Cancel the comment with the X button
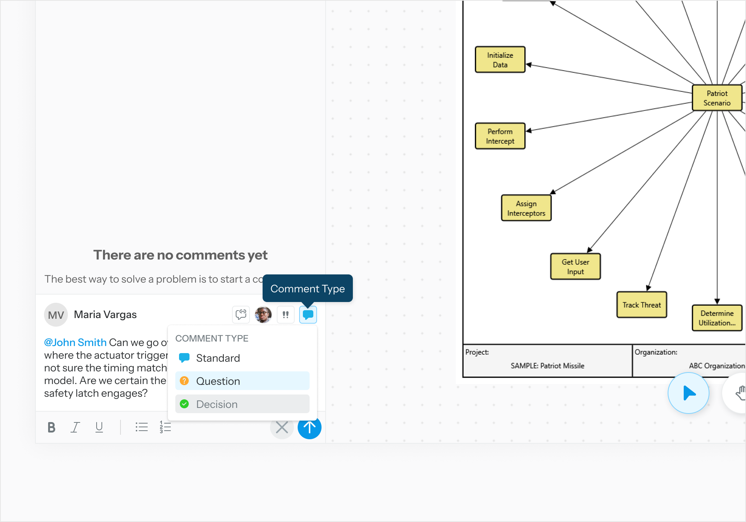This screenshot has width=746, height=522. (x=282, y=428)
